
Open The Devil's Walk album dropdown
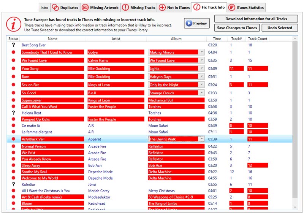(202, 139)
